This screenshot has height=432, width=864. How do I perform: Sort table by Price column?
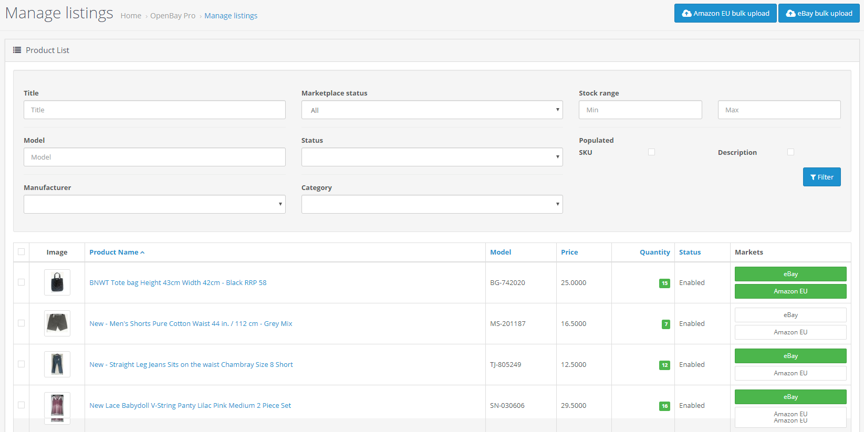pyautogui.click(x=569, y=252)
